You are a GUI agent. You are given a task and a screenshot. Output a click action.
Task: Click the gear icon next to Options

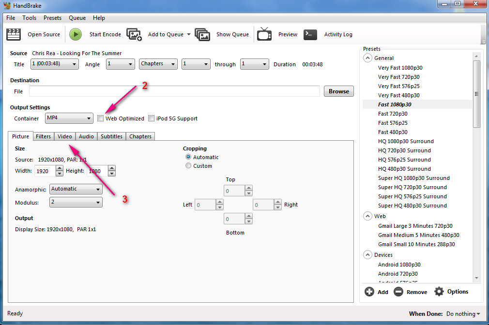[x=439, y=292]
